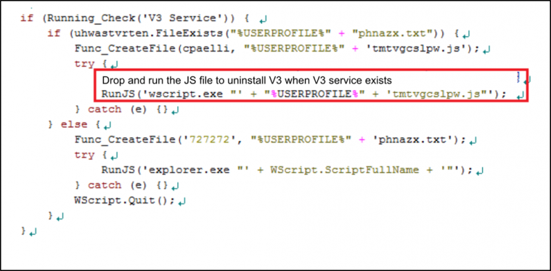This screenshot has width=551, height=271.
Task: Click the RunJS 'wscript.exe' code line
Action: (305, 94)
